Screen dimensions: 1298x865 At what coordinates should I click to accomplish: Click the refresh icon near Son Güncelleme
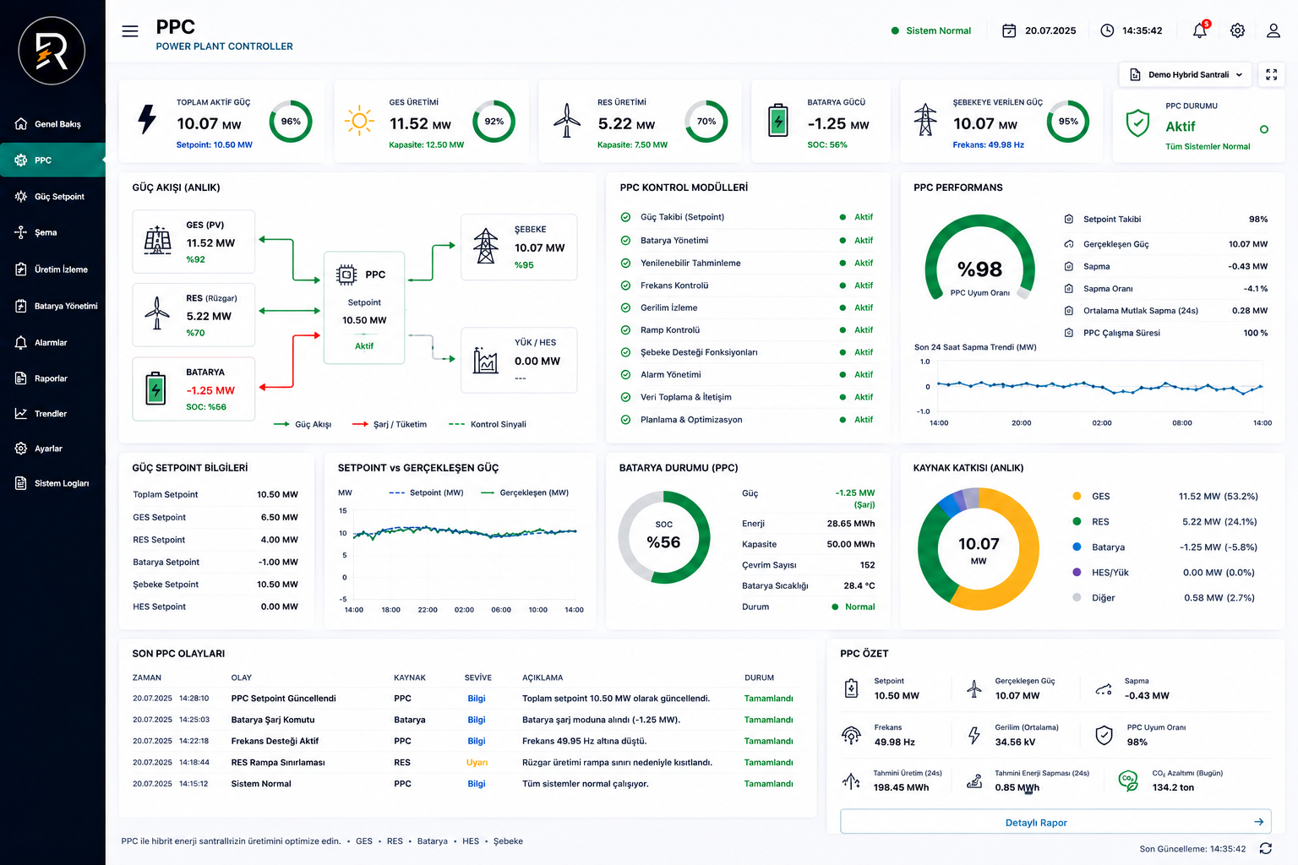(x=1265, y=848)
